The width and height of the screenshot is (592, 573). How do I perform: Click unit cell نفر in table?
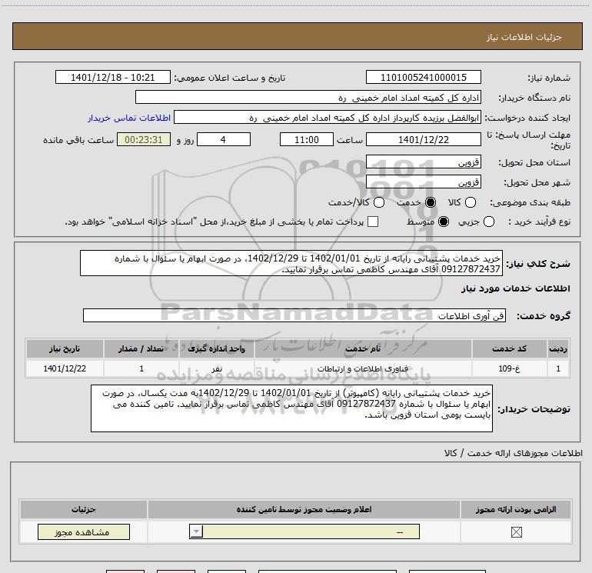click(216, 368)
